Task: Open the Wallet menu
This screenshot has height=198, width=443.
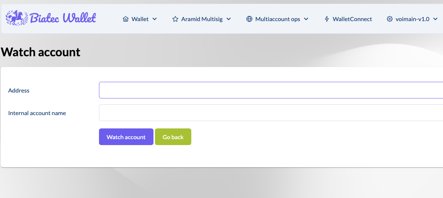Action: coord(140,19)
